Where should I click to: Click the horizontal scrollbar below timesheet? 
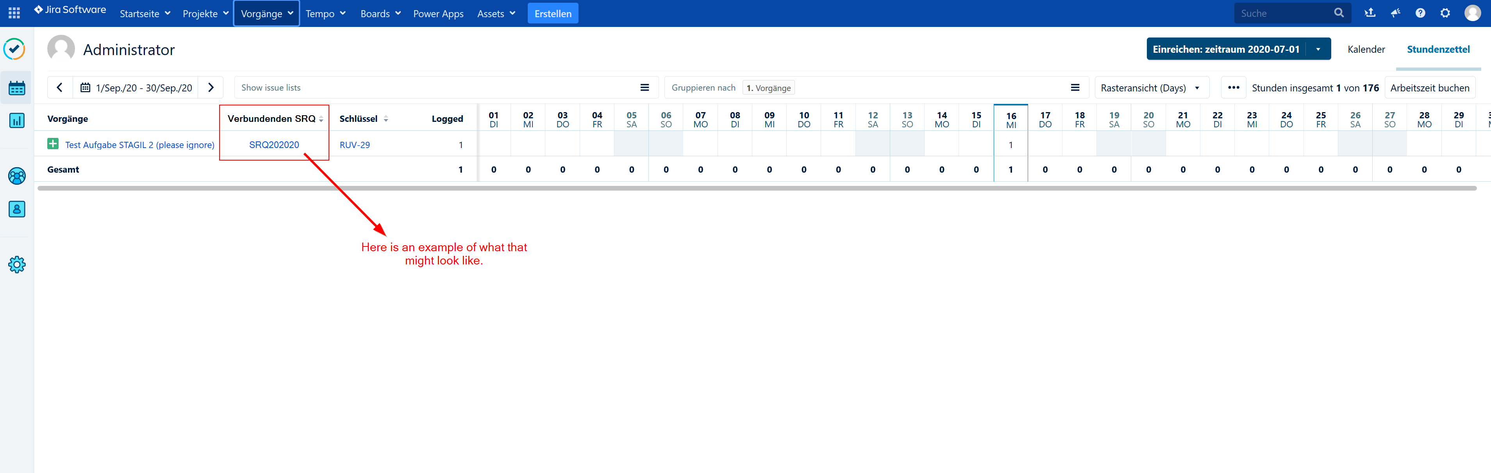pyautogui.click(x=752, y=188)
